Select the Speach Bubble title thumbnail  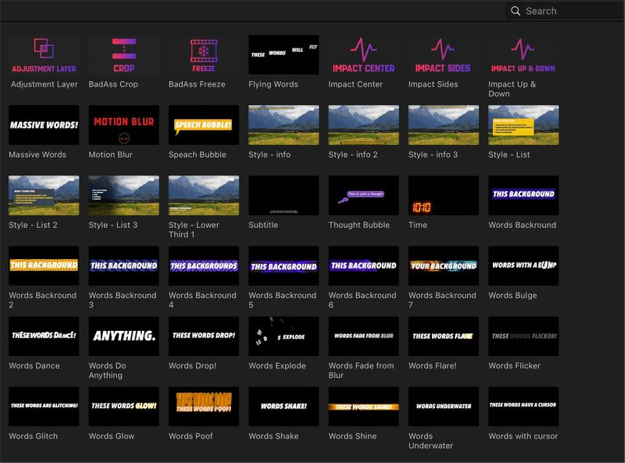pyautogui.click(x=204, y=125)
